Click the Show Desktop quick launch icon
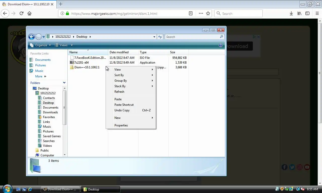322x193 pixels. [18, 189]
